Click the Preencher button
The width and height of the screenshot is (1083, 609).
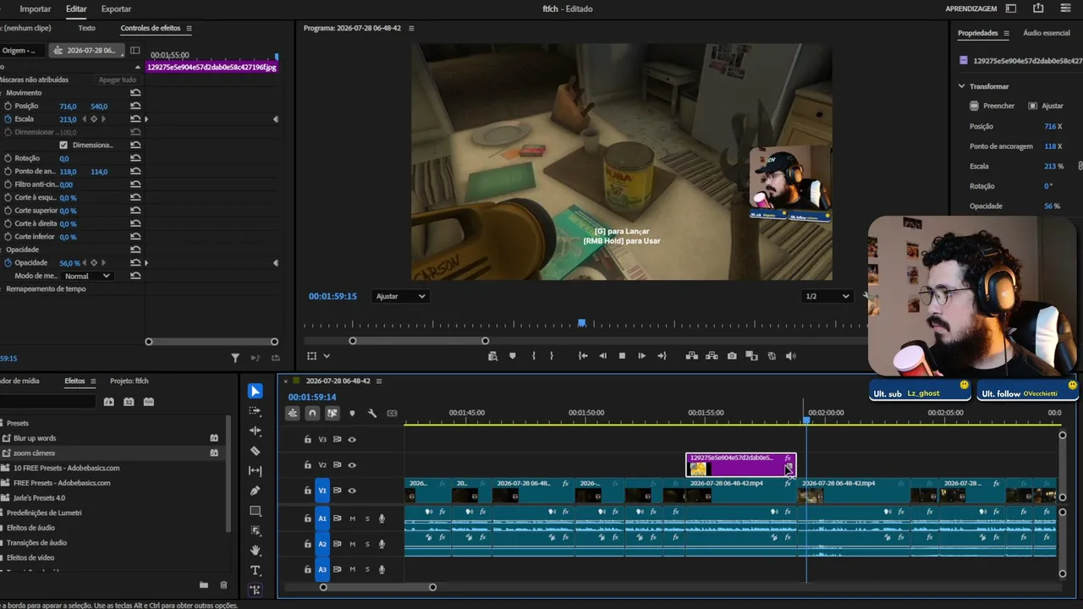tap(992, 106)
